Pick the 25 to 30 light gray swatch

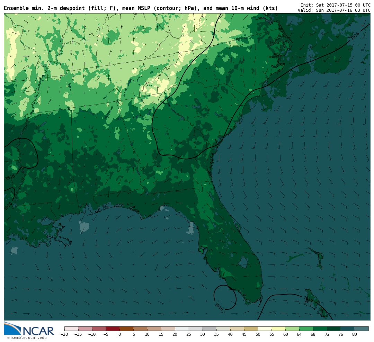click(196, 328)
